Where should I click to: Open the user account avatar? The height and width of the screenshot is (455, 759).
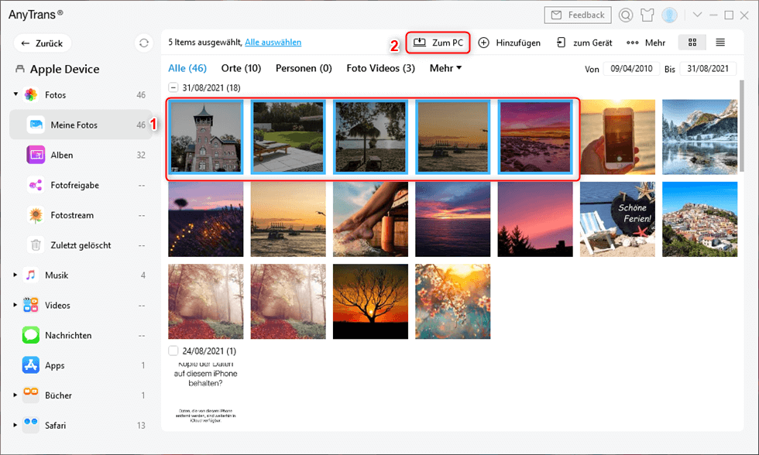[670, 15]
